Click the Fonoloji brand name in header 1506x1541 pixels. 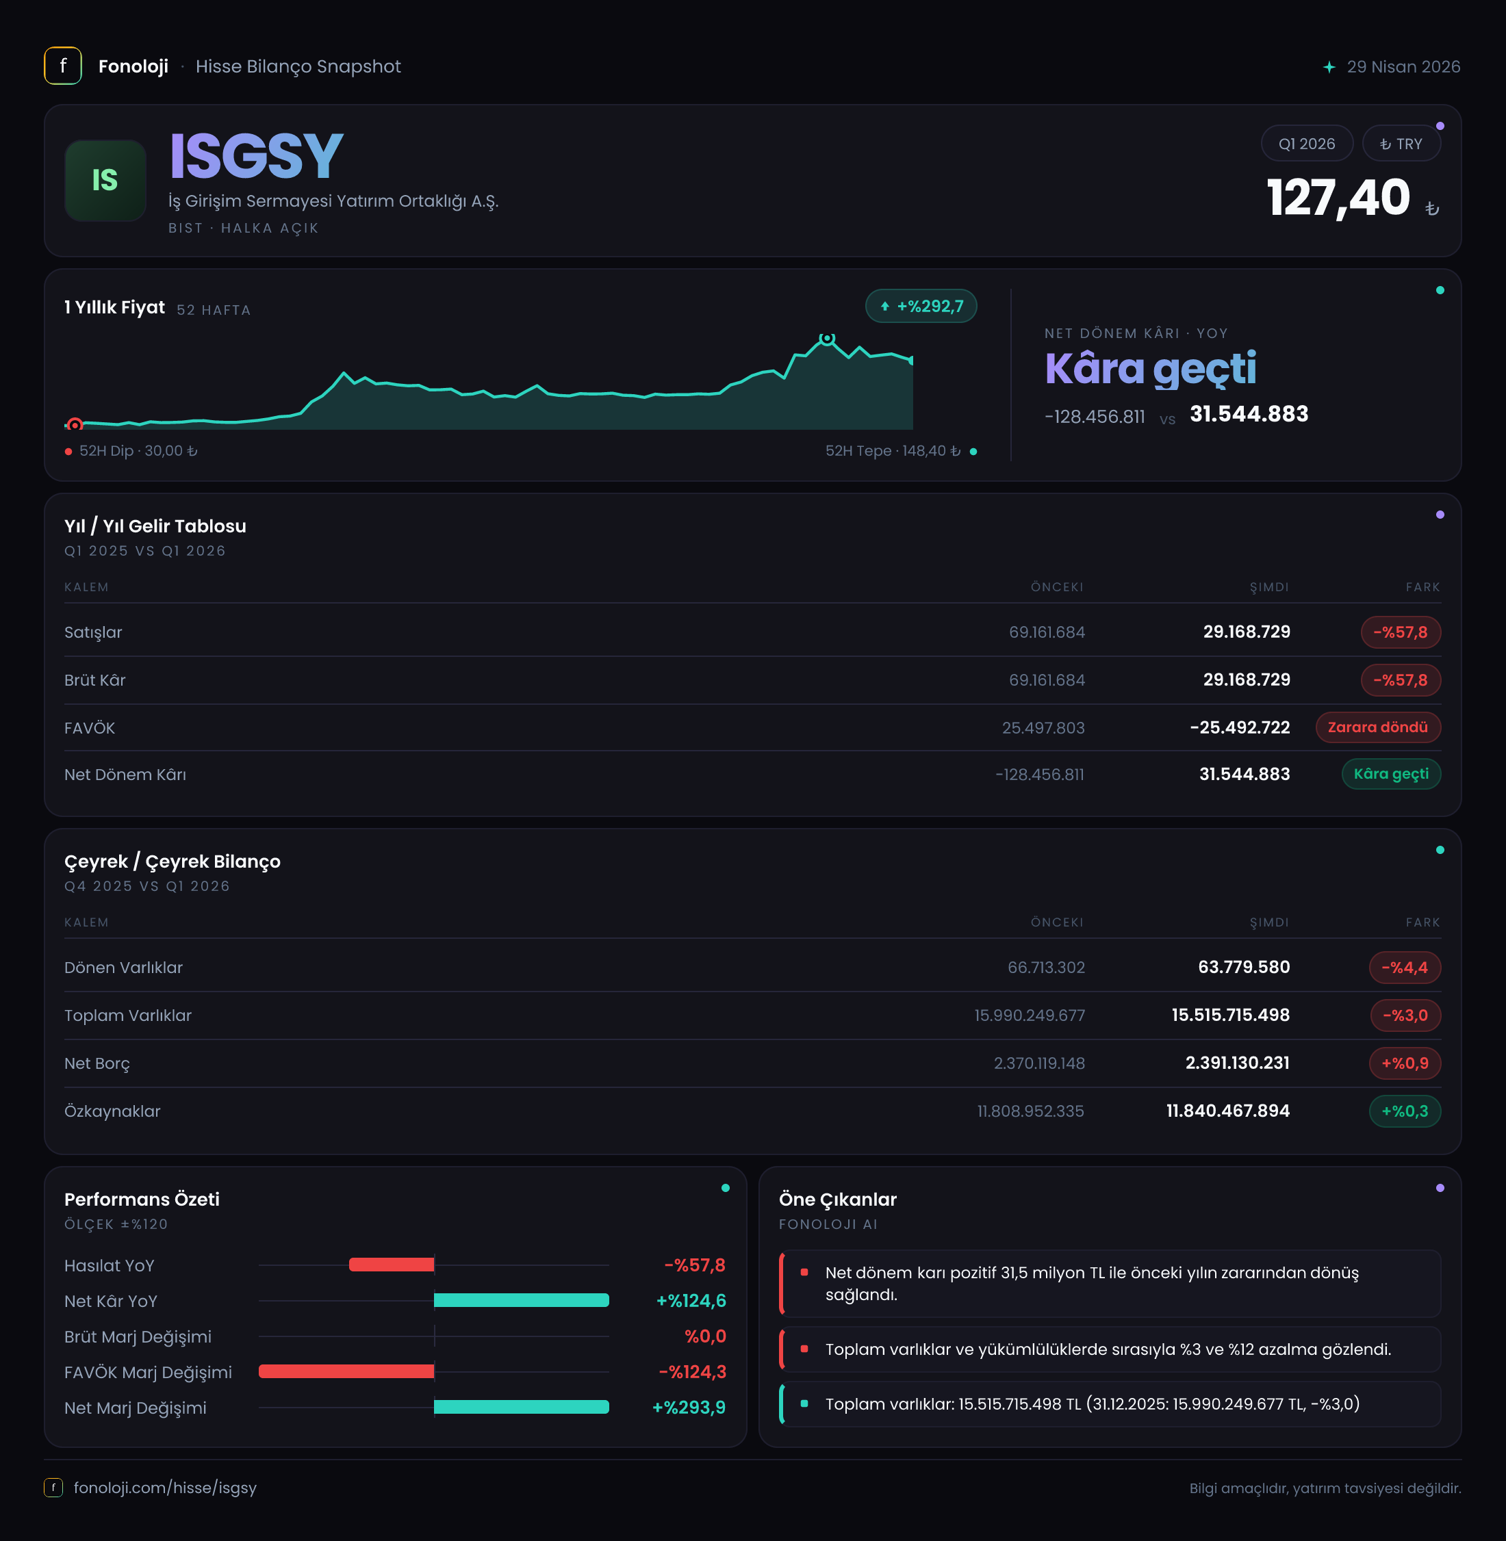click(133, 66)
